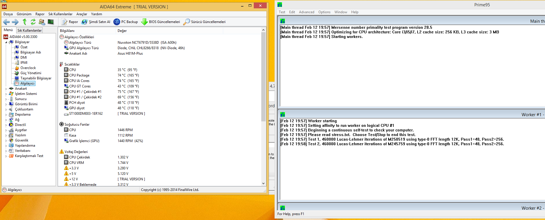The width and height of the screenshot is (545, 220).
Task: Select the CPU Package temperature row
Action: (159, 75)
